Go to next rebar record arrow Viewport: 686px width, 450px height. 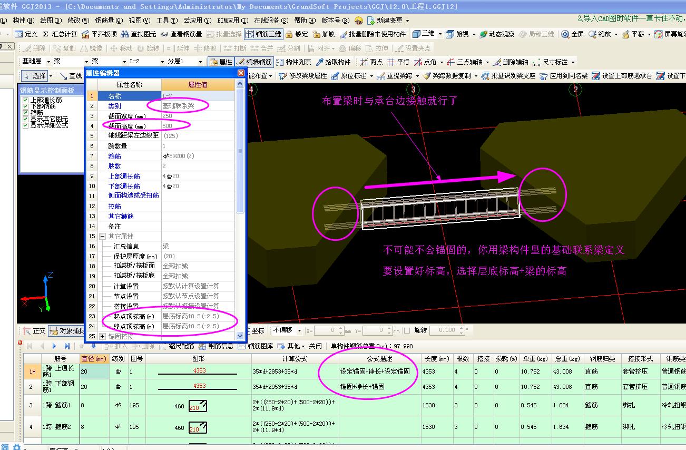(54, 346)
